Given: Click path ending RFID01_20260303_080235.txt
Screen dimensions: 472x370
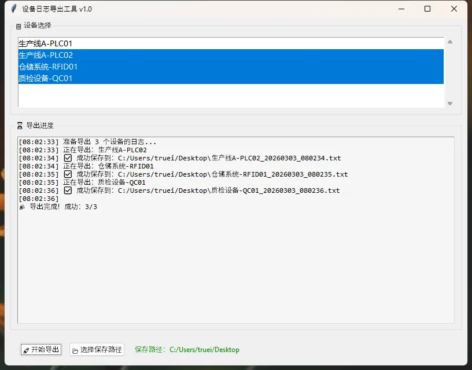Looking at the screenshot, I should tap(233, 174).
